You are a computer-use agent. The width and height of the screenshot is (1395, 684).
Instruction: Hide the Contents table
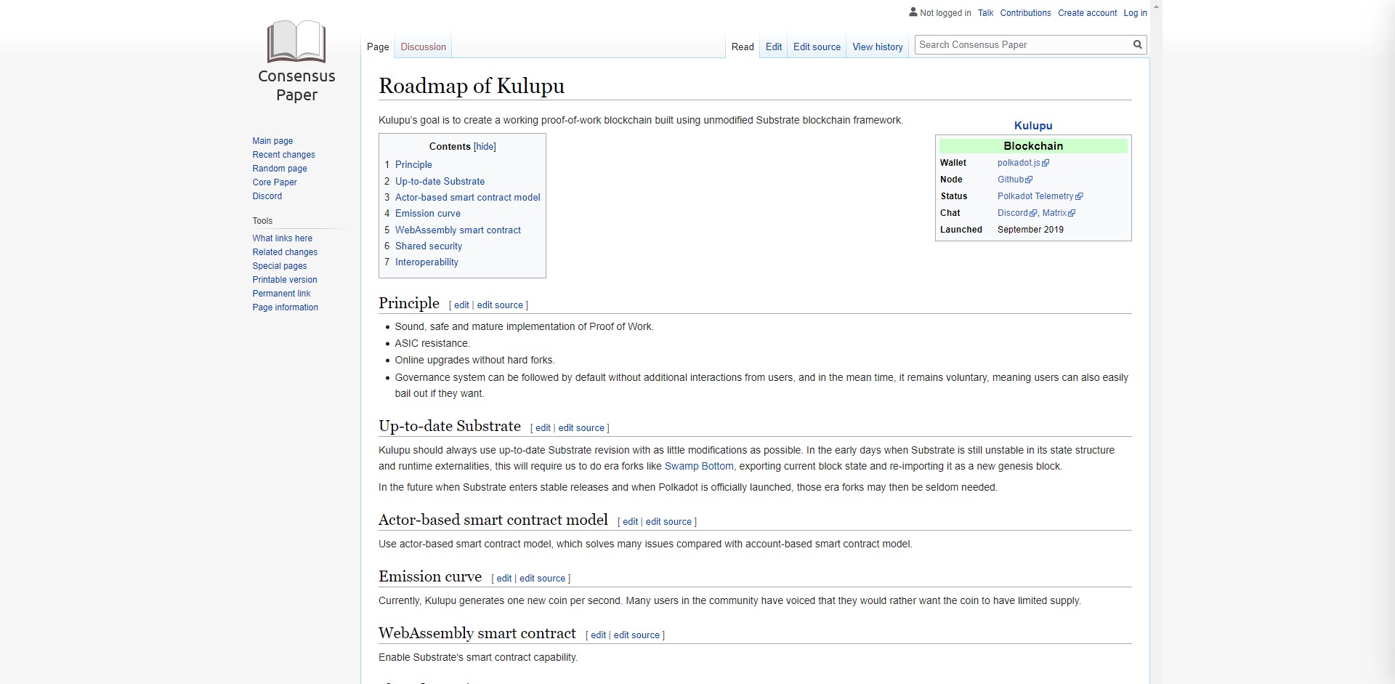pyautogui.click(x=485, y=147)
